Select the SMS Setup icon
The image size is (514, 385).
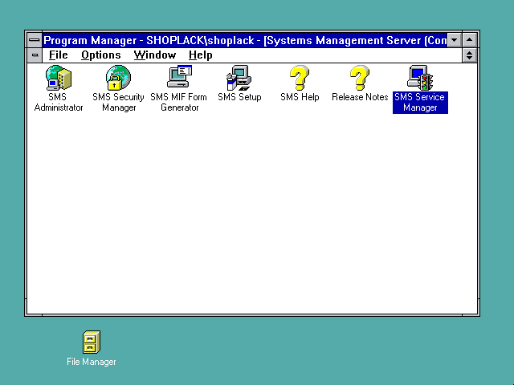239,78
